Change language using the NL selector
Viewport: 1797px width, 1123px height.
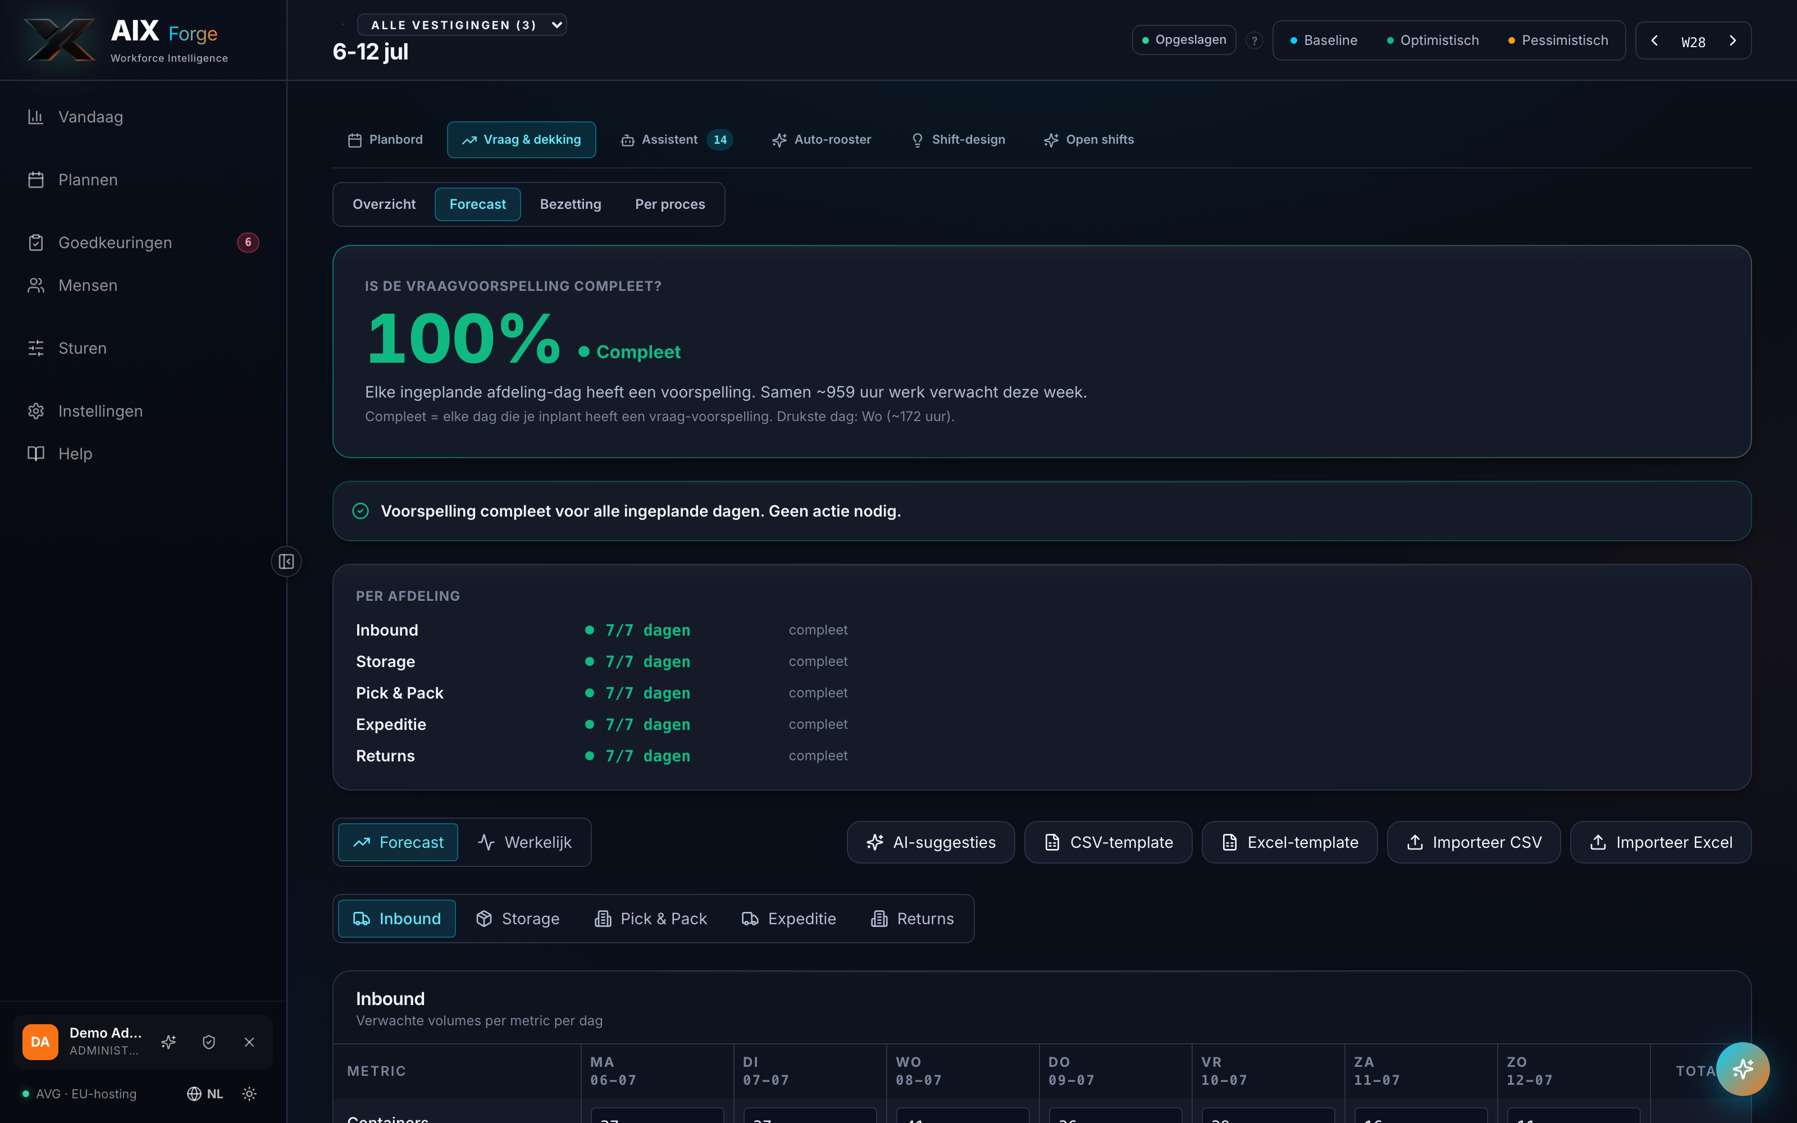point(205,1093)
